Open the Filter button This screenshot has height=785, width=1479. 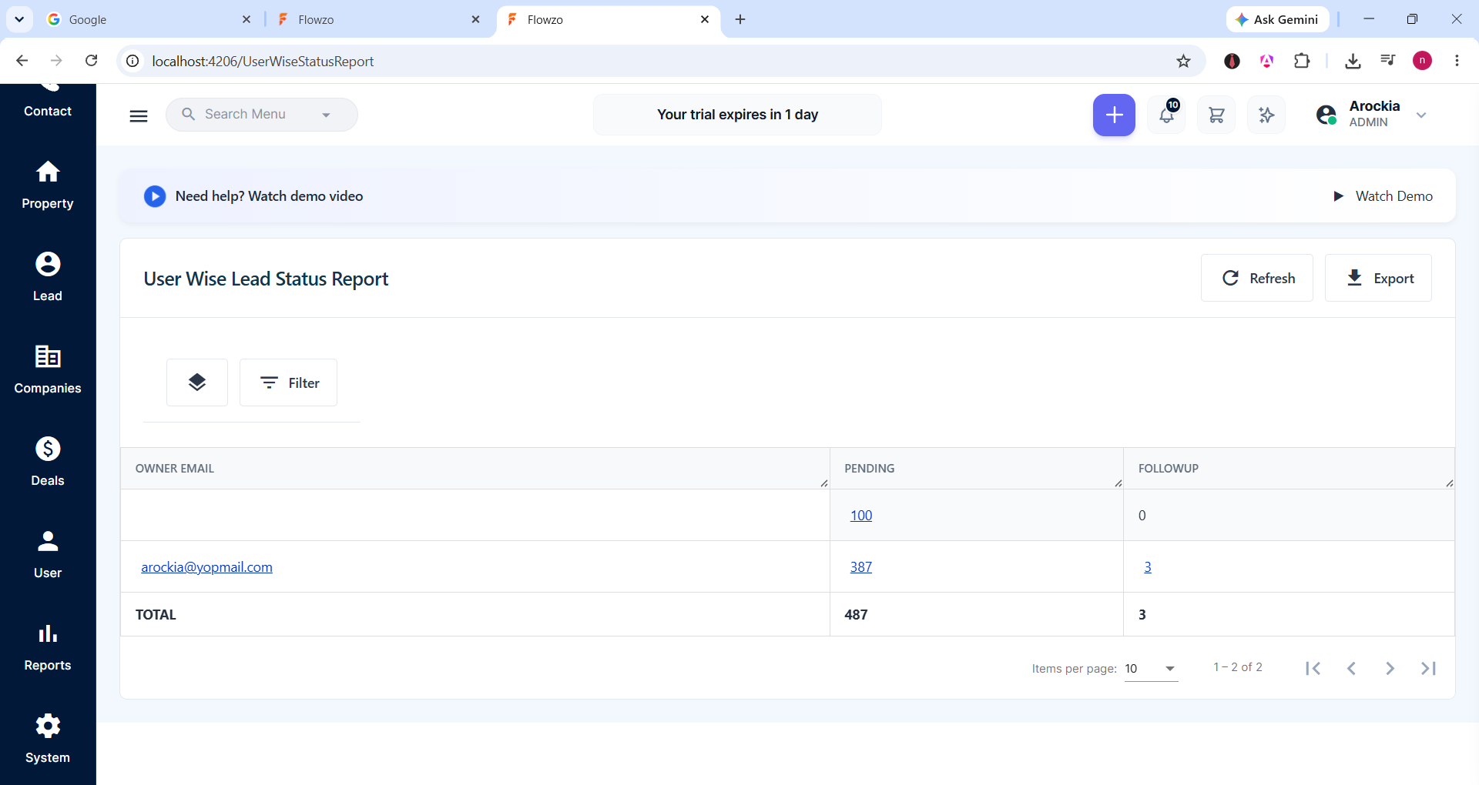pyautogui.click(x=288, y=382)
